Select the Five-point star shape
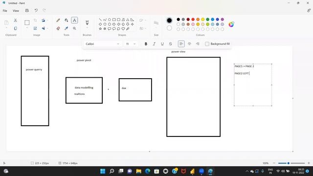Viewport: 313px width, 176px height. 100,29
